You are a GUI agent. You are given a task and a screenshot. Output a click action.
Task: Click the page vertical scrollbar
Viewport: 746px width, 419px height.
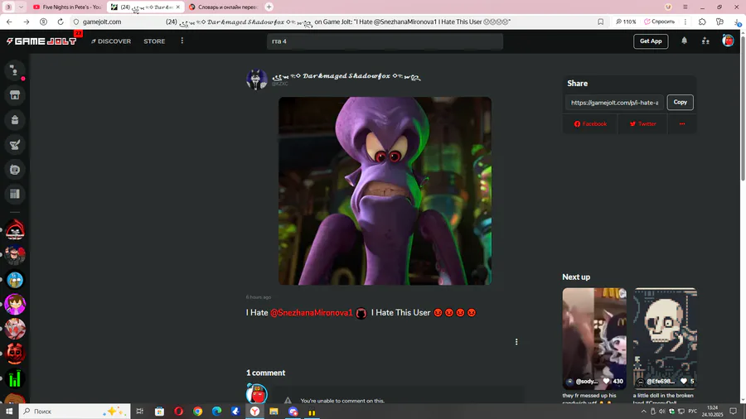click(x=743, y=108)
